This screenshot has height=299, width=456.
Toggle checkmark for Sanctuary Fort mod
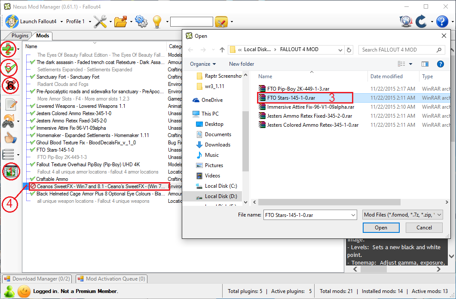pos(32,77)
